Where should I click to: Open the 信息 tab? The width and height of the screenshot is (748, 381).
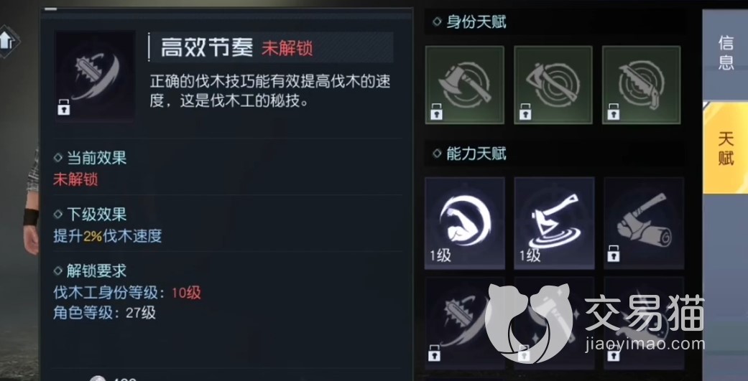click(x=726, y=52)
